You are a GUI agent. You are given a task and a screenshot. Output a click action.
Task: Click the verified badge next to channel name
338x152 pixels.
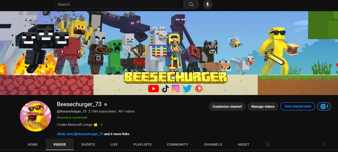click(x=106, y=104)
